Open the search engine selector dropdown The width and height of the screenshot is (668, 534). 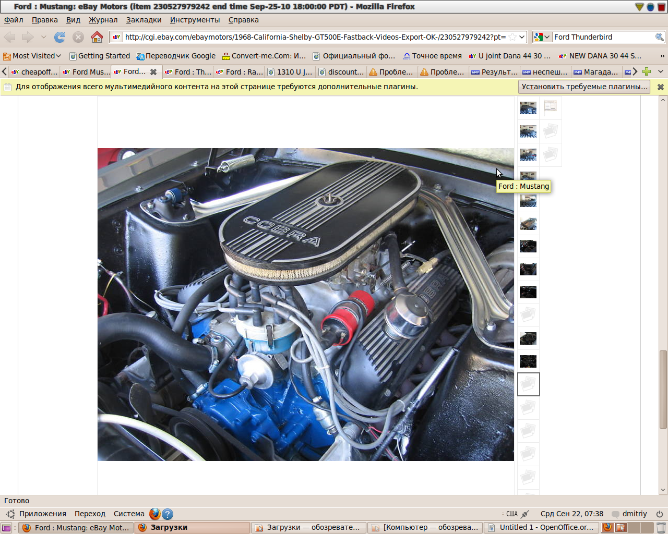click(542, 37)
